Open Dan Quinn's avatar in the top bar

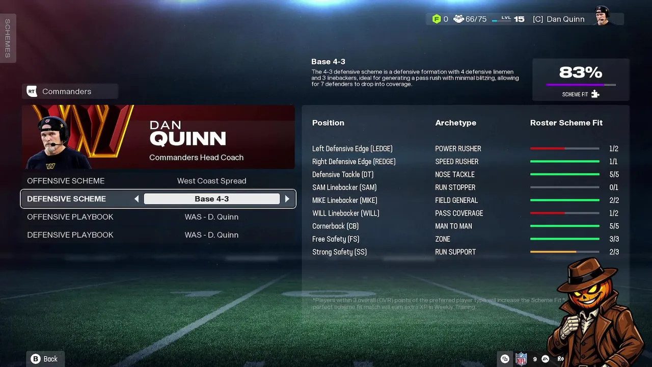pos(603,16)
